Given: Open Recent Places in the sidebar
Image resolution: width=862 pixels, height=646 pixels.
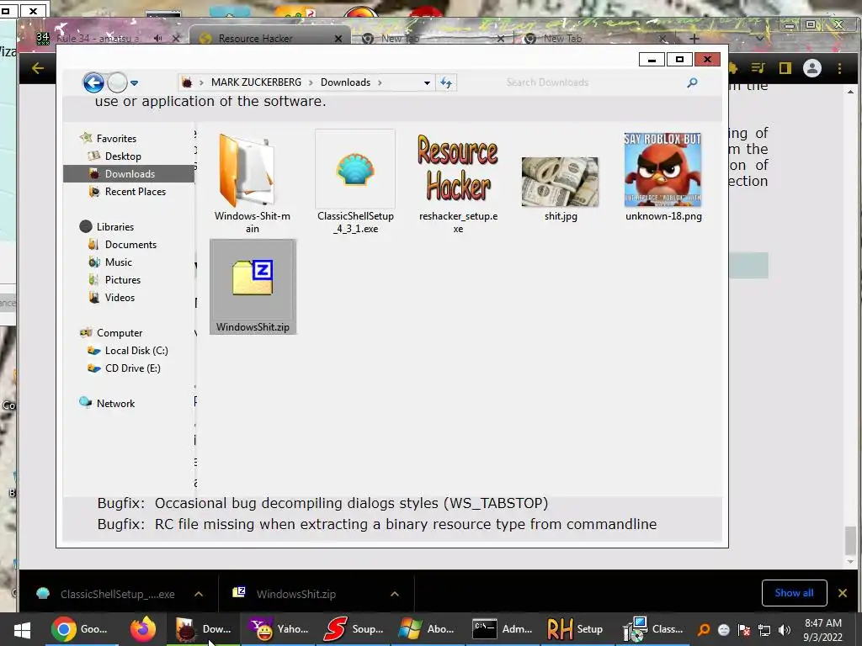Looking at the screenshot, I should click(x=136, y=191).
